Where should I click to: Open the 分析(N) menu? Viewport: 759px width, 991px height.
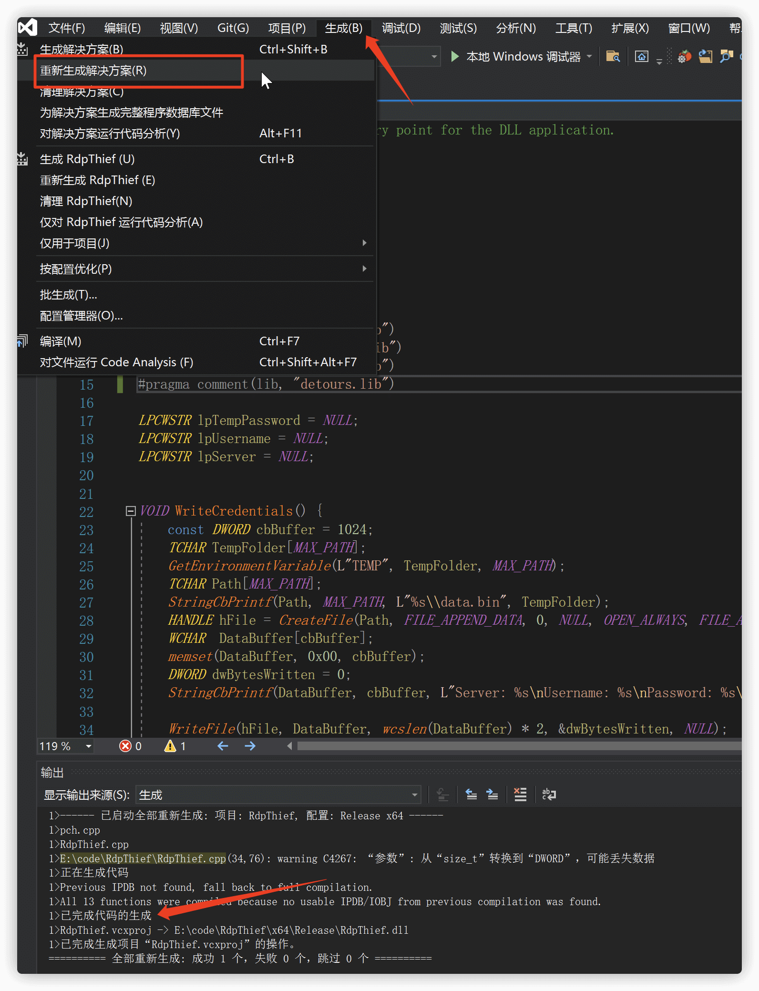516,28
